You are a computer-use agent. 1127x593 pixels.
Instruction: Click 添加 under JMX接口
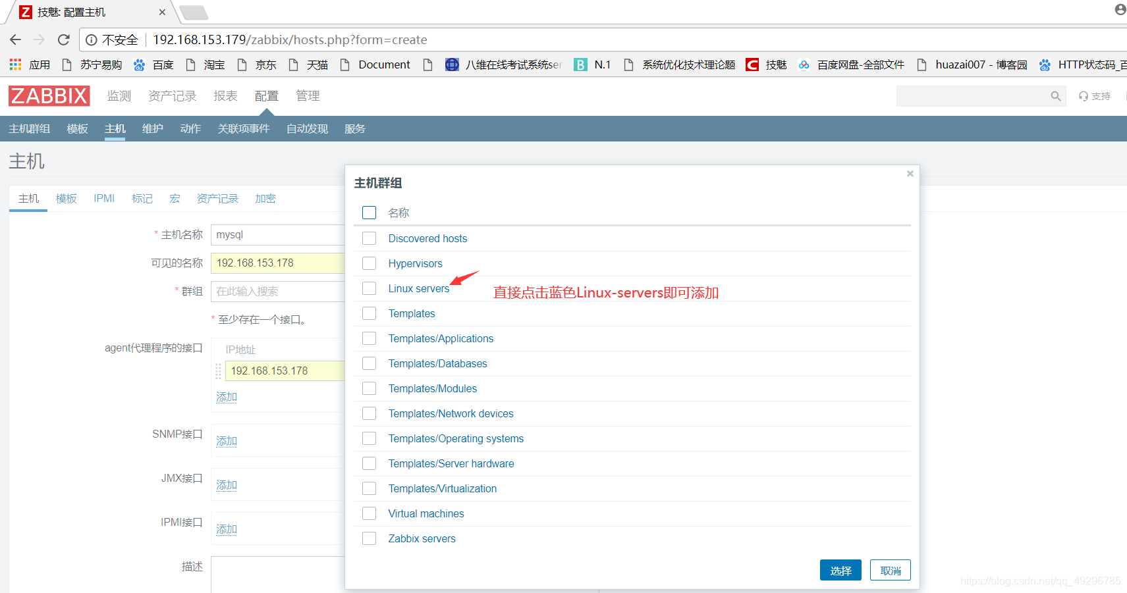tap(227, 485)
